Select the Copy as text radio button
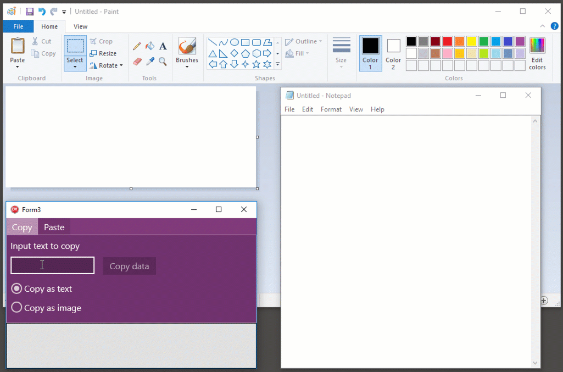The width and height of the screenshot is (563, 372). coord(16,288)
